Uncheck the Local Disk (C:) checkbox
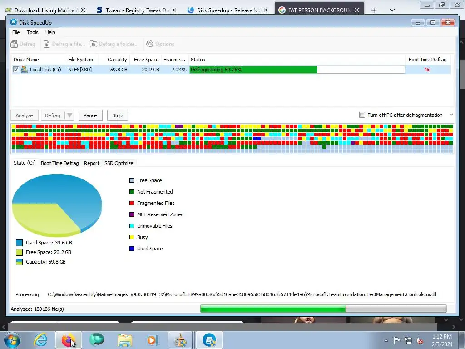This screenshot has width=465, height=349. tap(16, 70)
